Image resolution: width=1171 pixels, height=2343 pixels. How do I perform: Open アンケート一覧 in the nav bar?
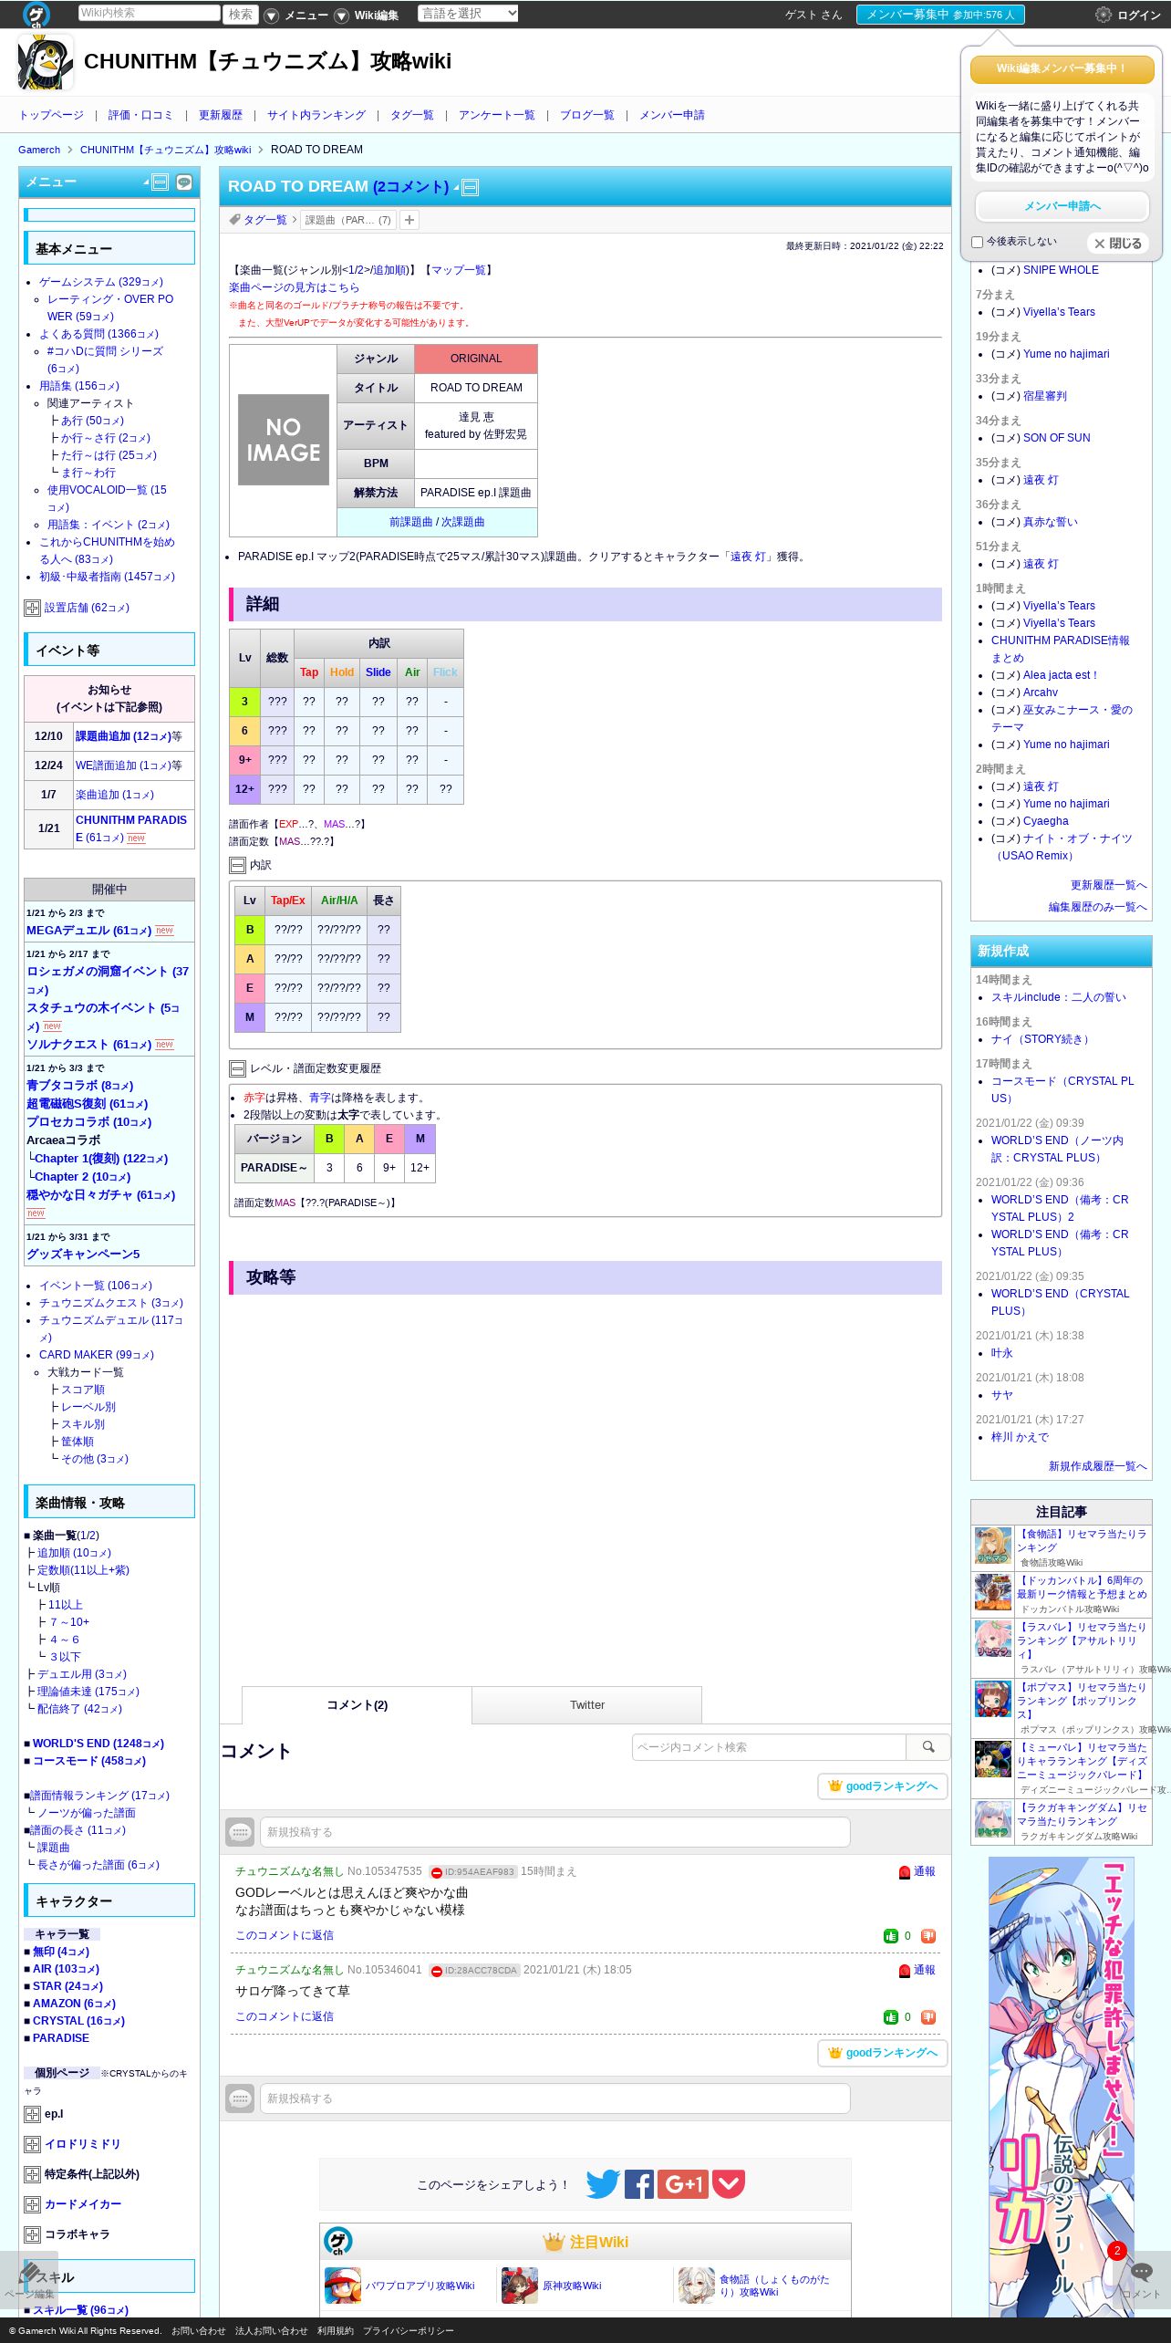pyautogui.click(x=497, y=115)
